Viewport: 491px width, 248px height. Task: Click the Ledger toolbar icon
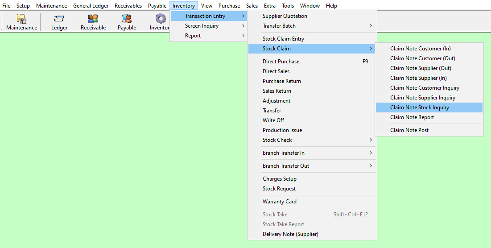(59, 21)
